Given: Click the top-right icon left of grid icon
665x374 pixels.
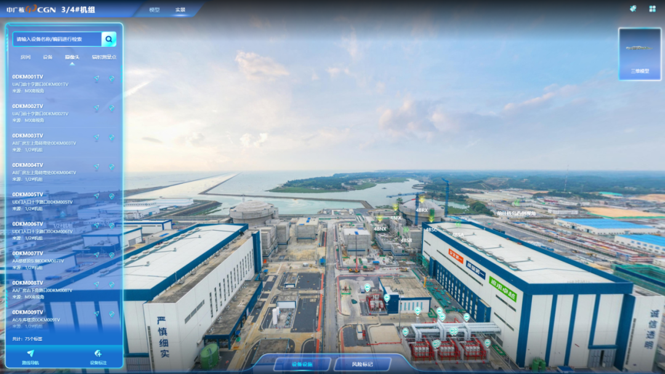Looking at the screenshot, I should pyautogui.click(x=633, y=9).
